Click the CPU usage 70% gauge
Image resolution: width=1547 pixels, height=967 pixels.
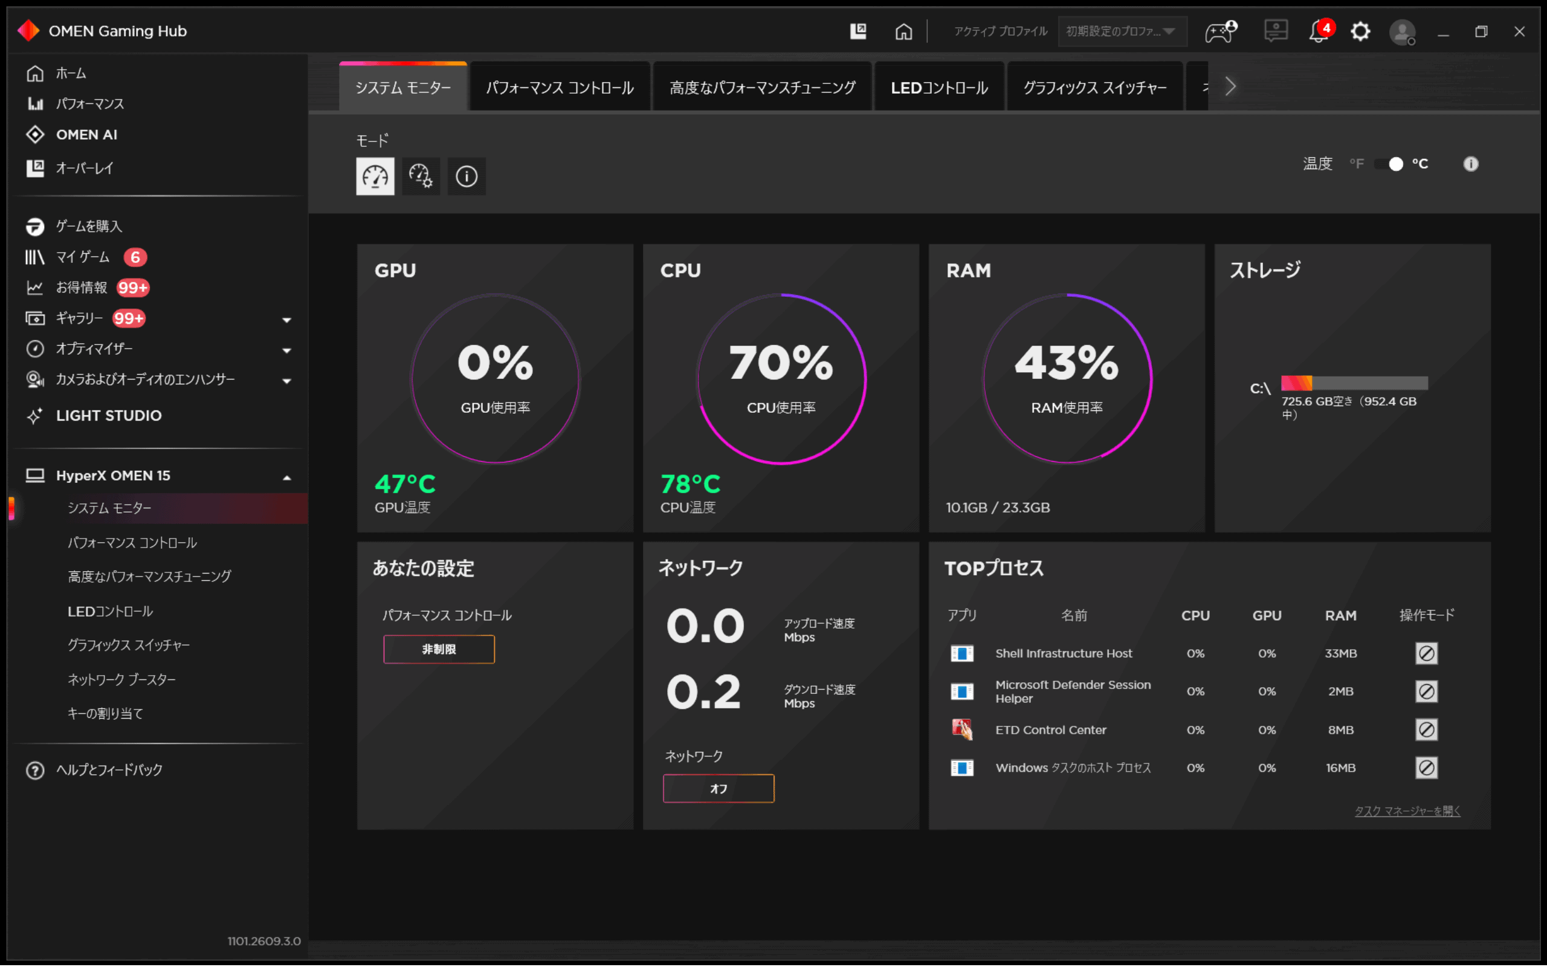pos(781,378)
